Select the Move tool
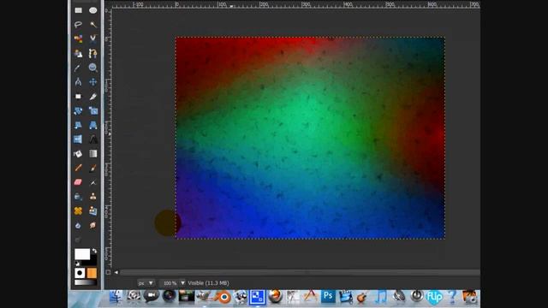Screen dimensions: 548x308 point(93,82)
